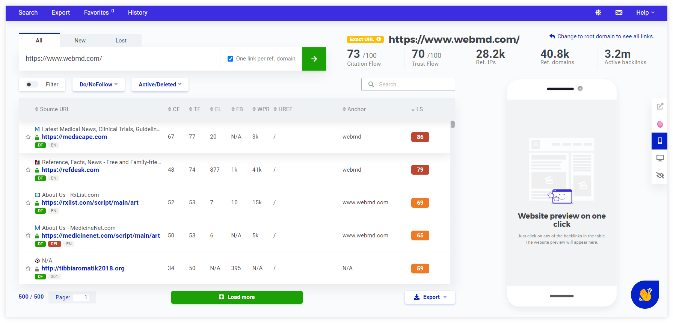The image size is (673, 323).
Task: Click the theme brightness sun icon
Action: [598, 13]
